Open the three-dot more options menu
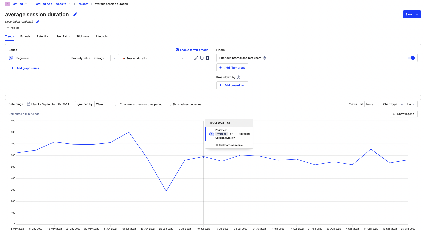Screen dimensions: 424x230 pyautogui.click(x=394, y=14)
